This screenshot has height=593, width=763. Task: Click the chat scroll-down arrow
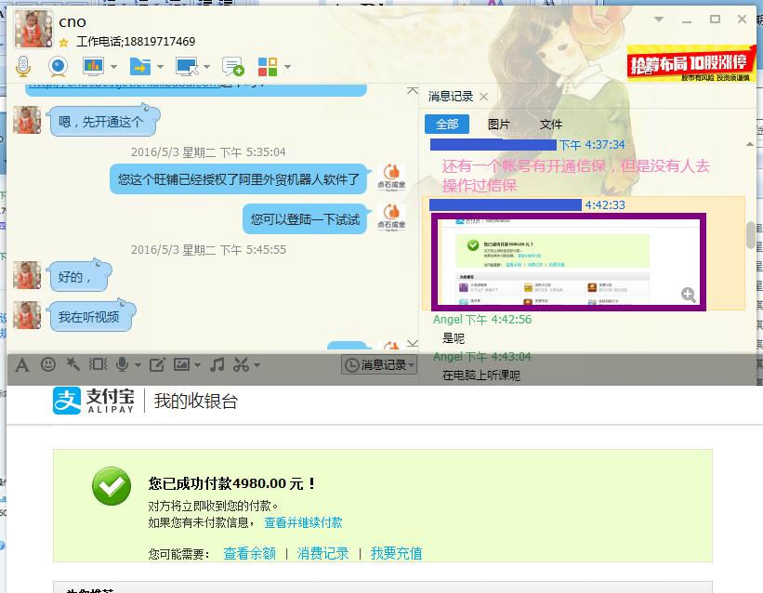(412, 343)
